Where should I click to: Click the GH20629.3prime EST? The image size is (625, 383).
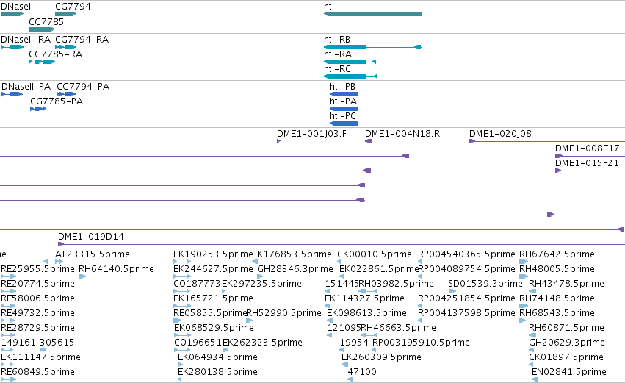tap(531, 350)
